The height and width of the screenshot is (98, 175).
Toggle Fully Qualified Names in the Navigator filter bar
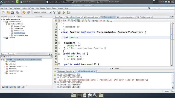click(19, 87)
